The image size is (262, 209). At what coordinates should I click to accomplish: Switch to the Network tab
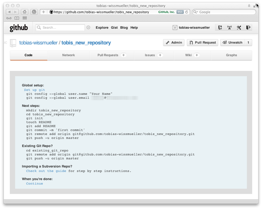tap(69, 55)
